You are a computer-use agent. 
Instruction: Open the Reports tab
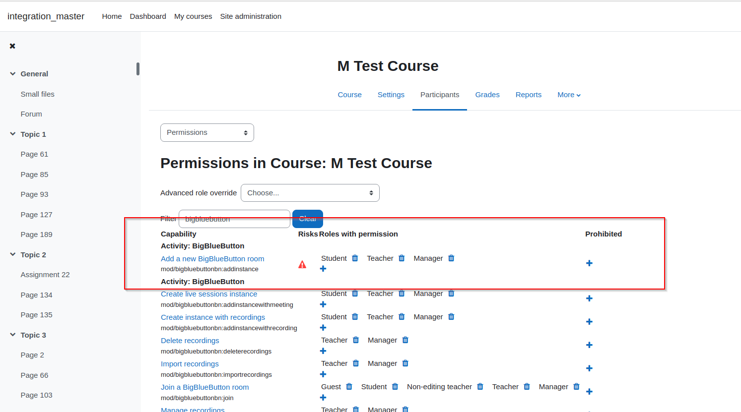coord(529,95)
